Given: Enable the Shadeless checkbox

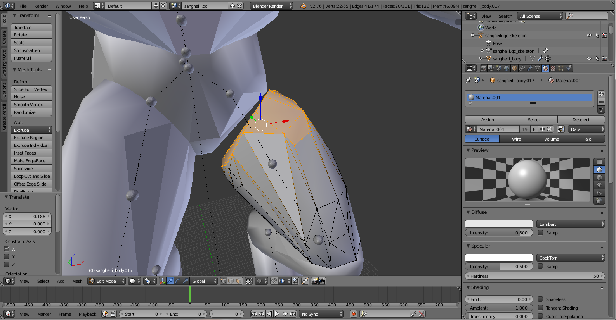Looking at the screenshot, I should (540, 299).
